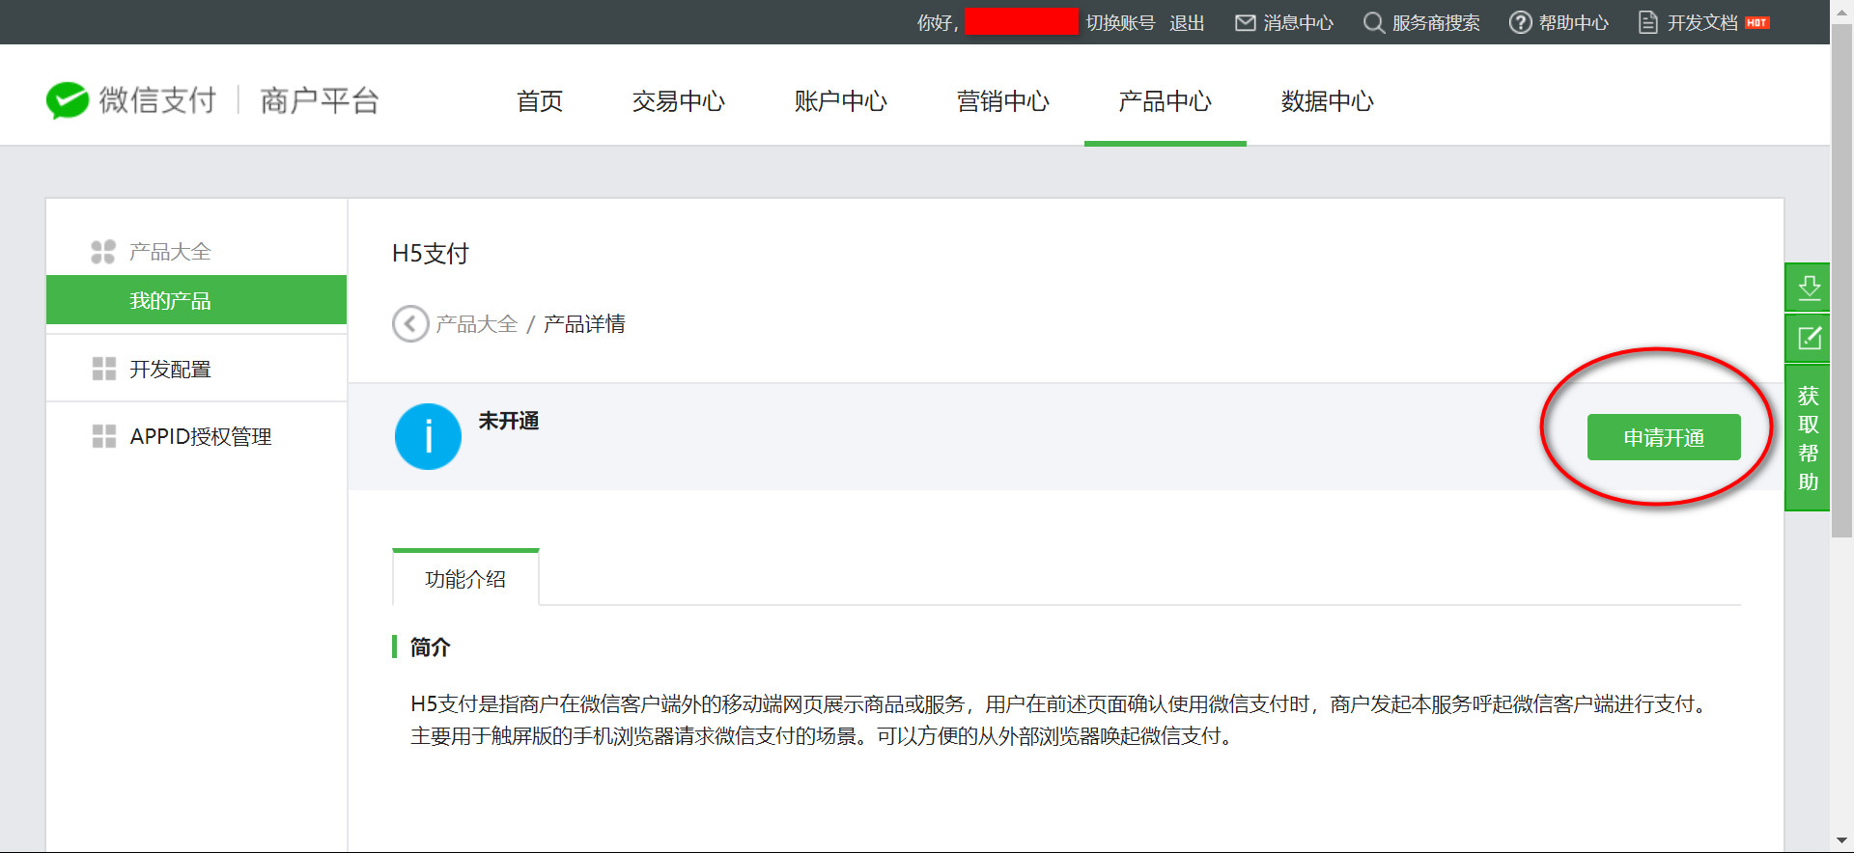Click the magnifier icon for 服务商搜索
Image resolution: width=1854 pixels, height=853 pixels.
(1373, 22)
